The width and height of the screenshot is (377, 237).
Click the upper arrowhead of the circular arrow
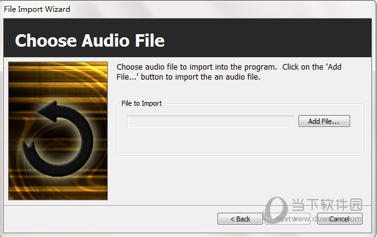click(48, 111)
